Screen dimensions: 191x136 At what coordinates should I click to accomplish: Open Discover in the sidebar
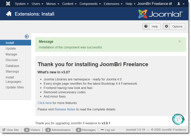pyautogui.click(x=12, y=60)
